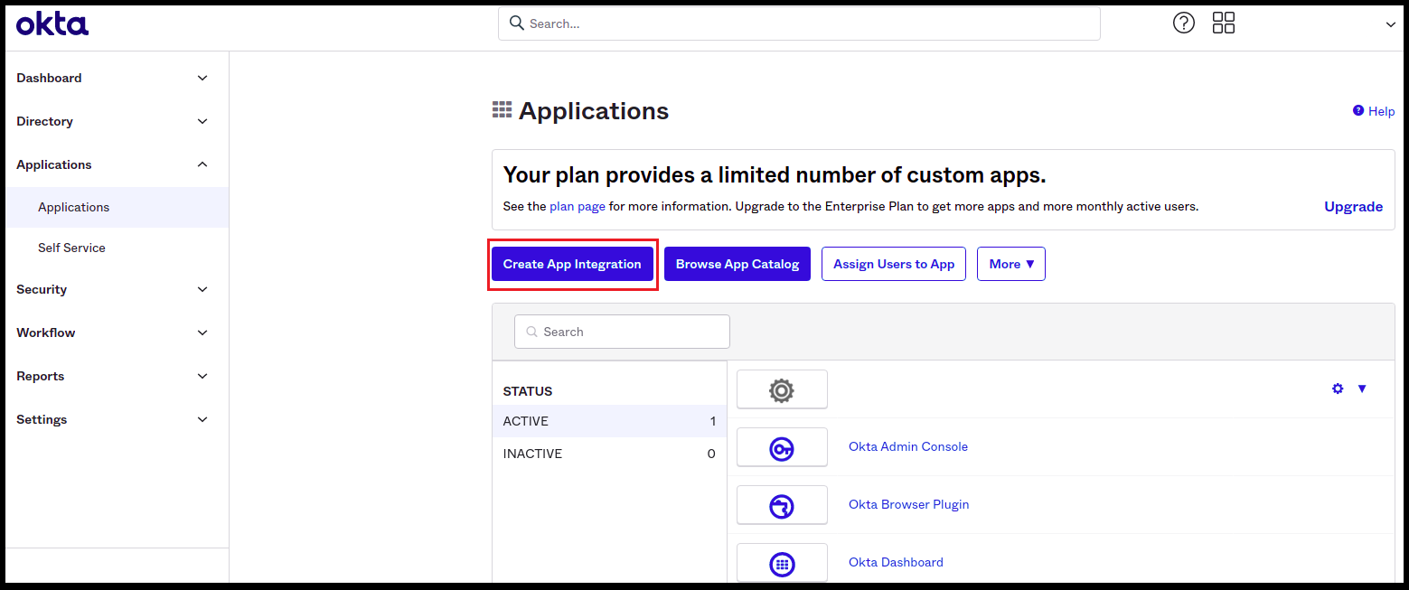Select the Self Service menu item
The image size is (1409, 590).
(x=71, y=248)
